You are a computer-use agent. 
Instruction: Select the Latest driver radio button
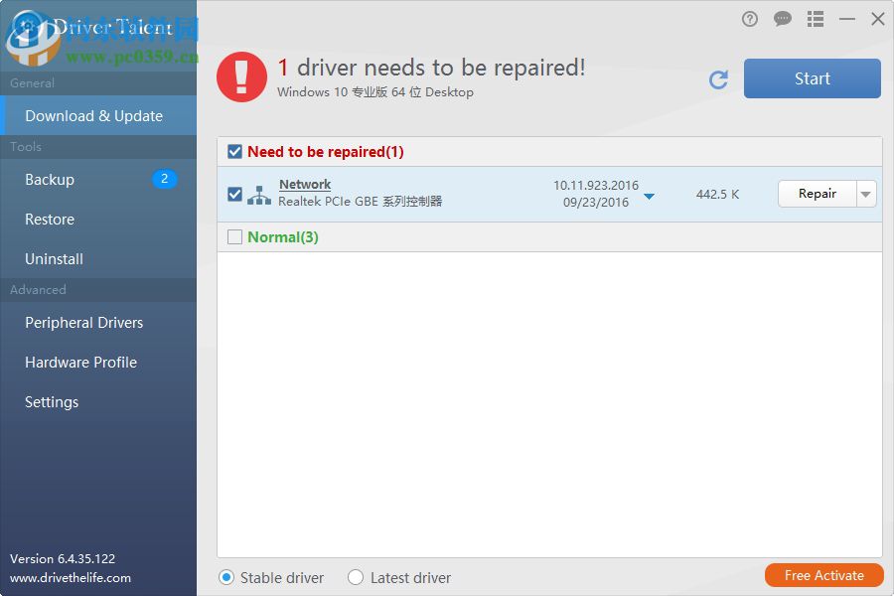click(x=356, y=578)
